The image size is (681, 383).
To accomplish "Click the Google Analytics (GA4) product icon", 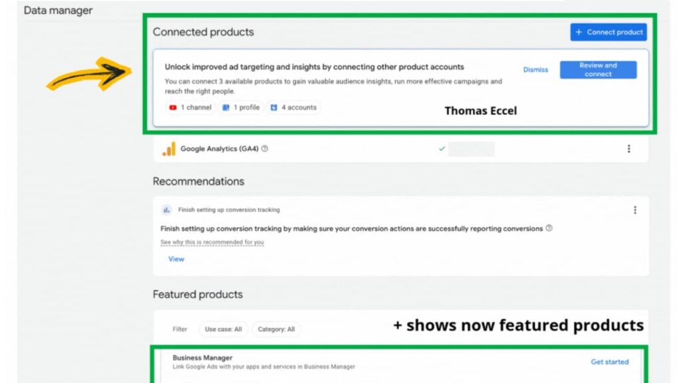I will [168, 148].
